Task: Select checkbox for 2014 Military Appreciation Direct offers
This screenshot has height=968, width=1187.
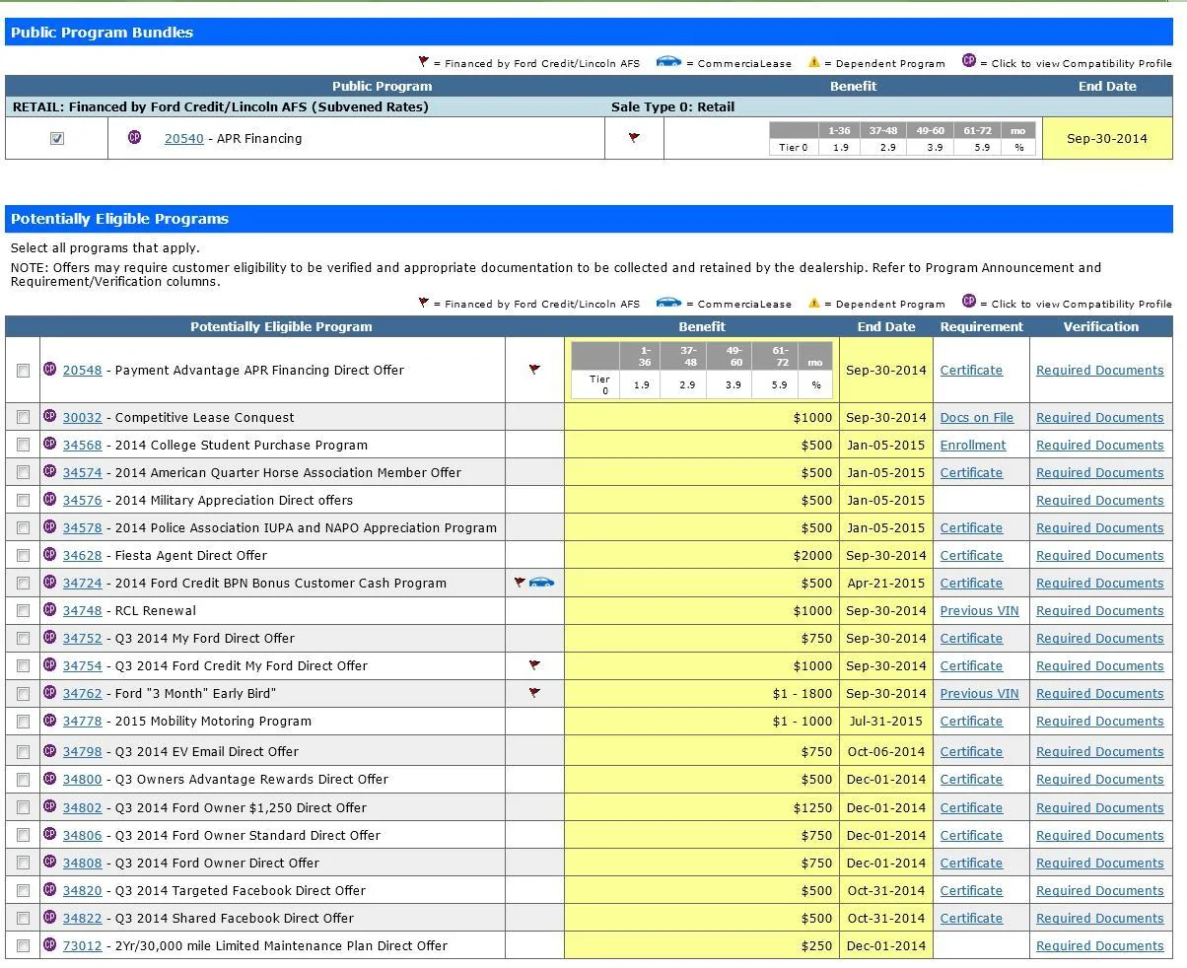Action: coord(24,501)
